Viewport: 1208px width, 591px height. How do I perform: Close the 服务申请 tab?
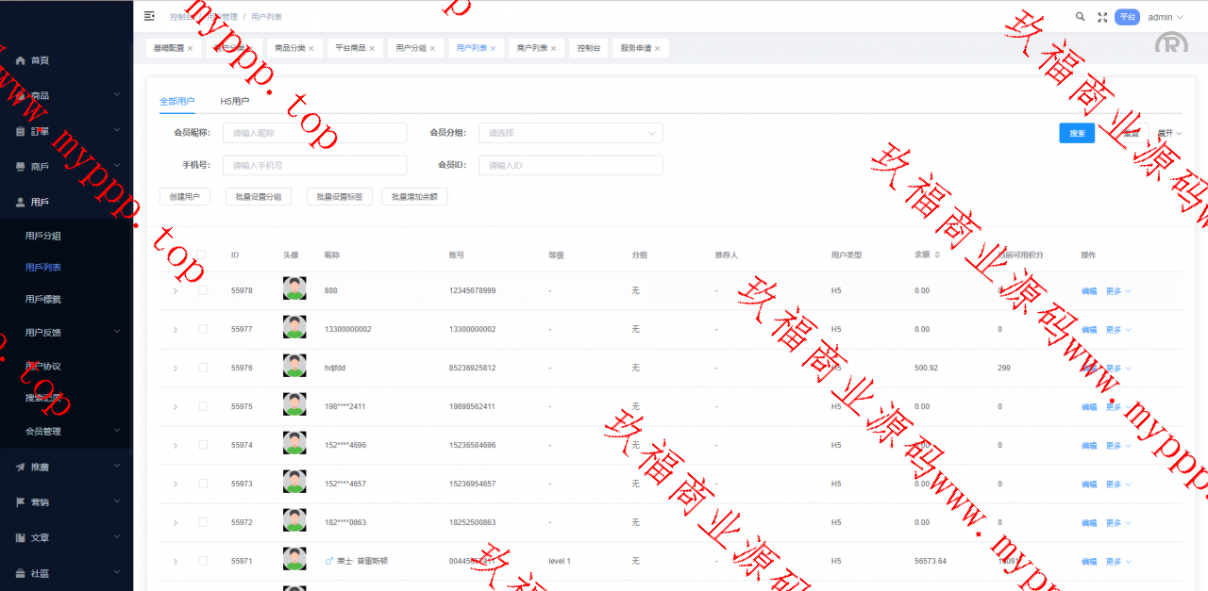[x=657, y=48]
